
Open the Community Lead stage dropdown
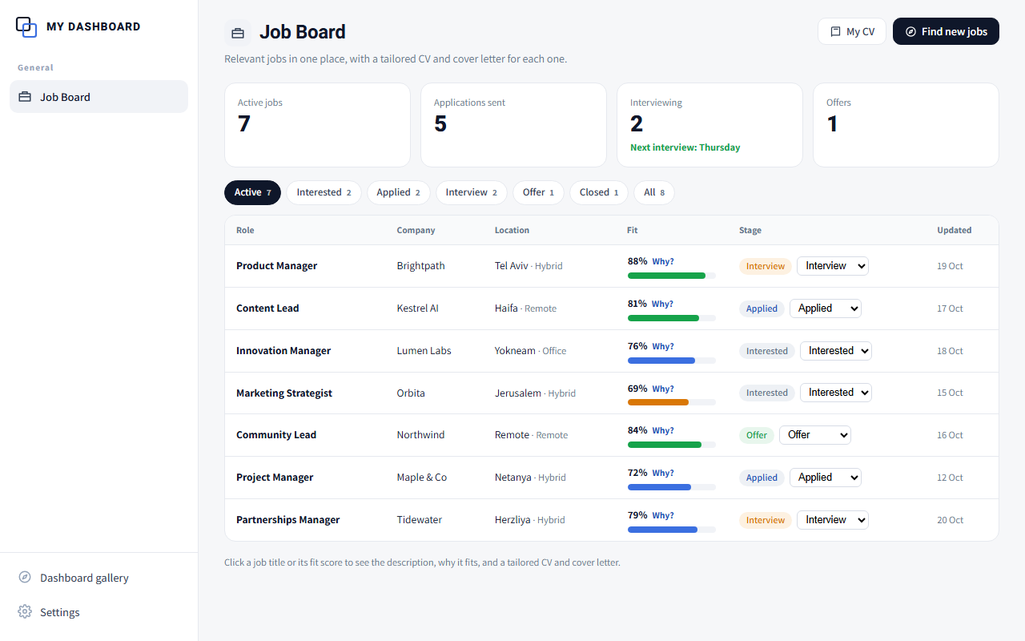pyautogui.click(x=815, y=435)
